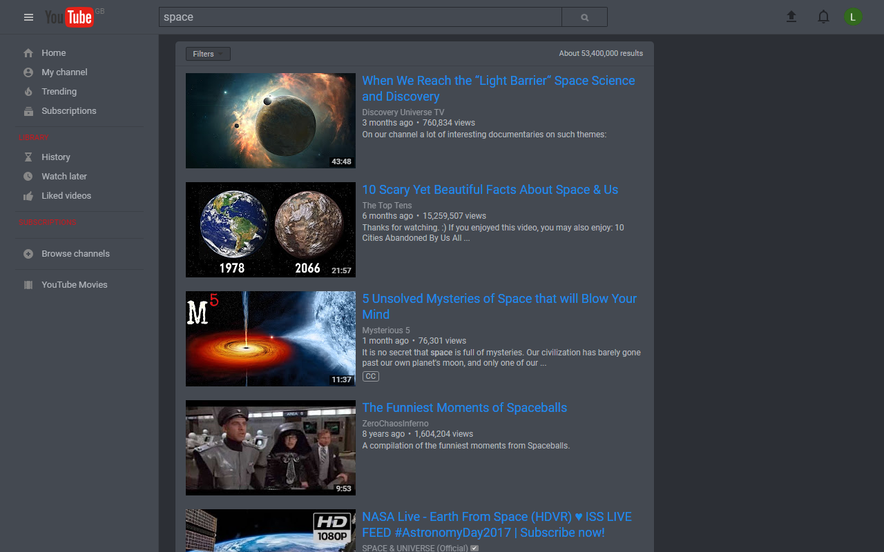Image resolution: width=884 pixels, height=552 pixels.
Task: Click the 1978 versus 2066 Earth thumbnail
Action: 271,230
